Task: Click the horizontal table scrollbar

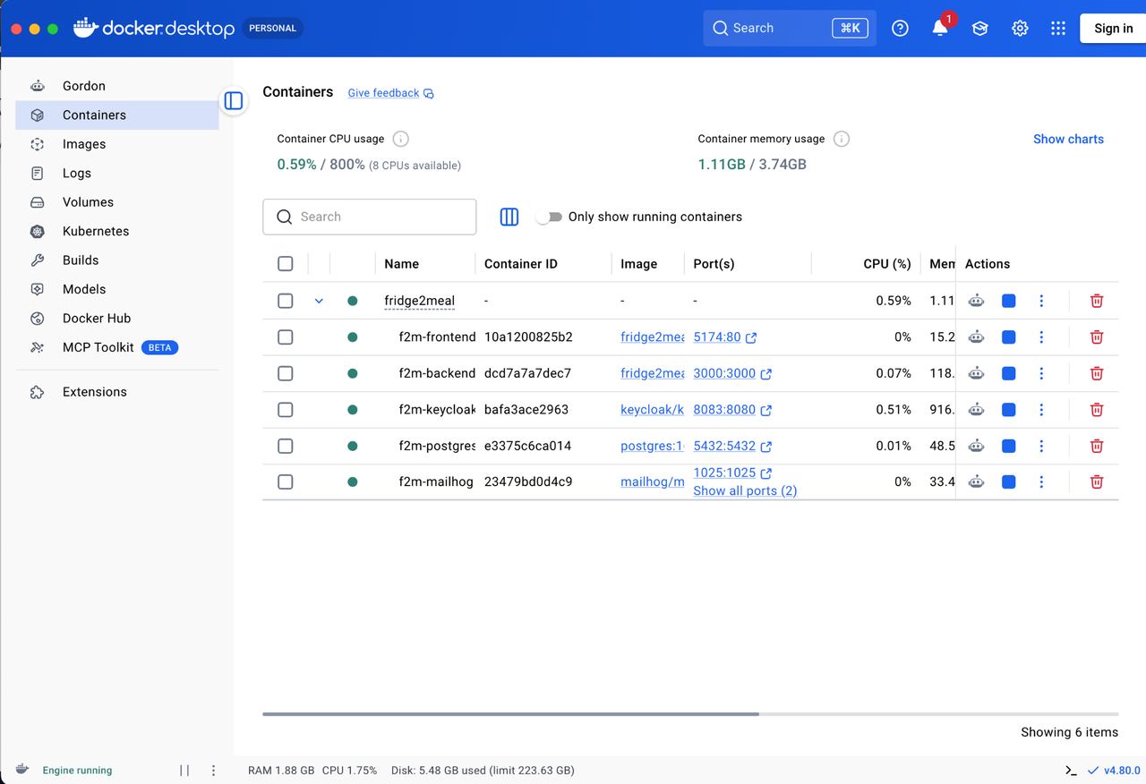Action: coord(510,714)
